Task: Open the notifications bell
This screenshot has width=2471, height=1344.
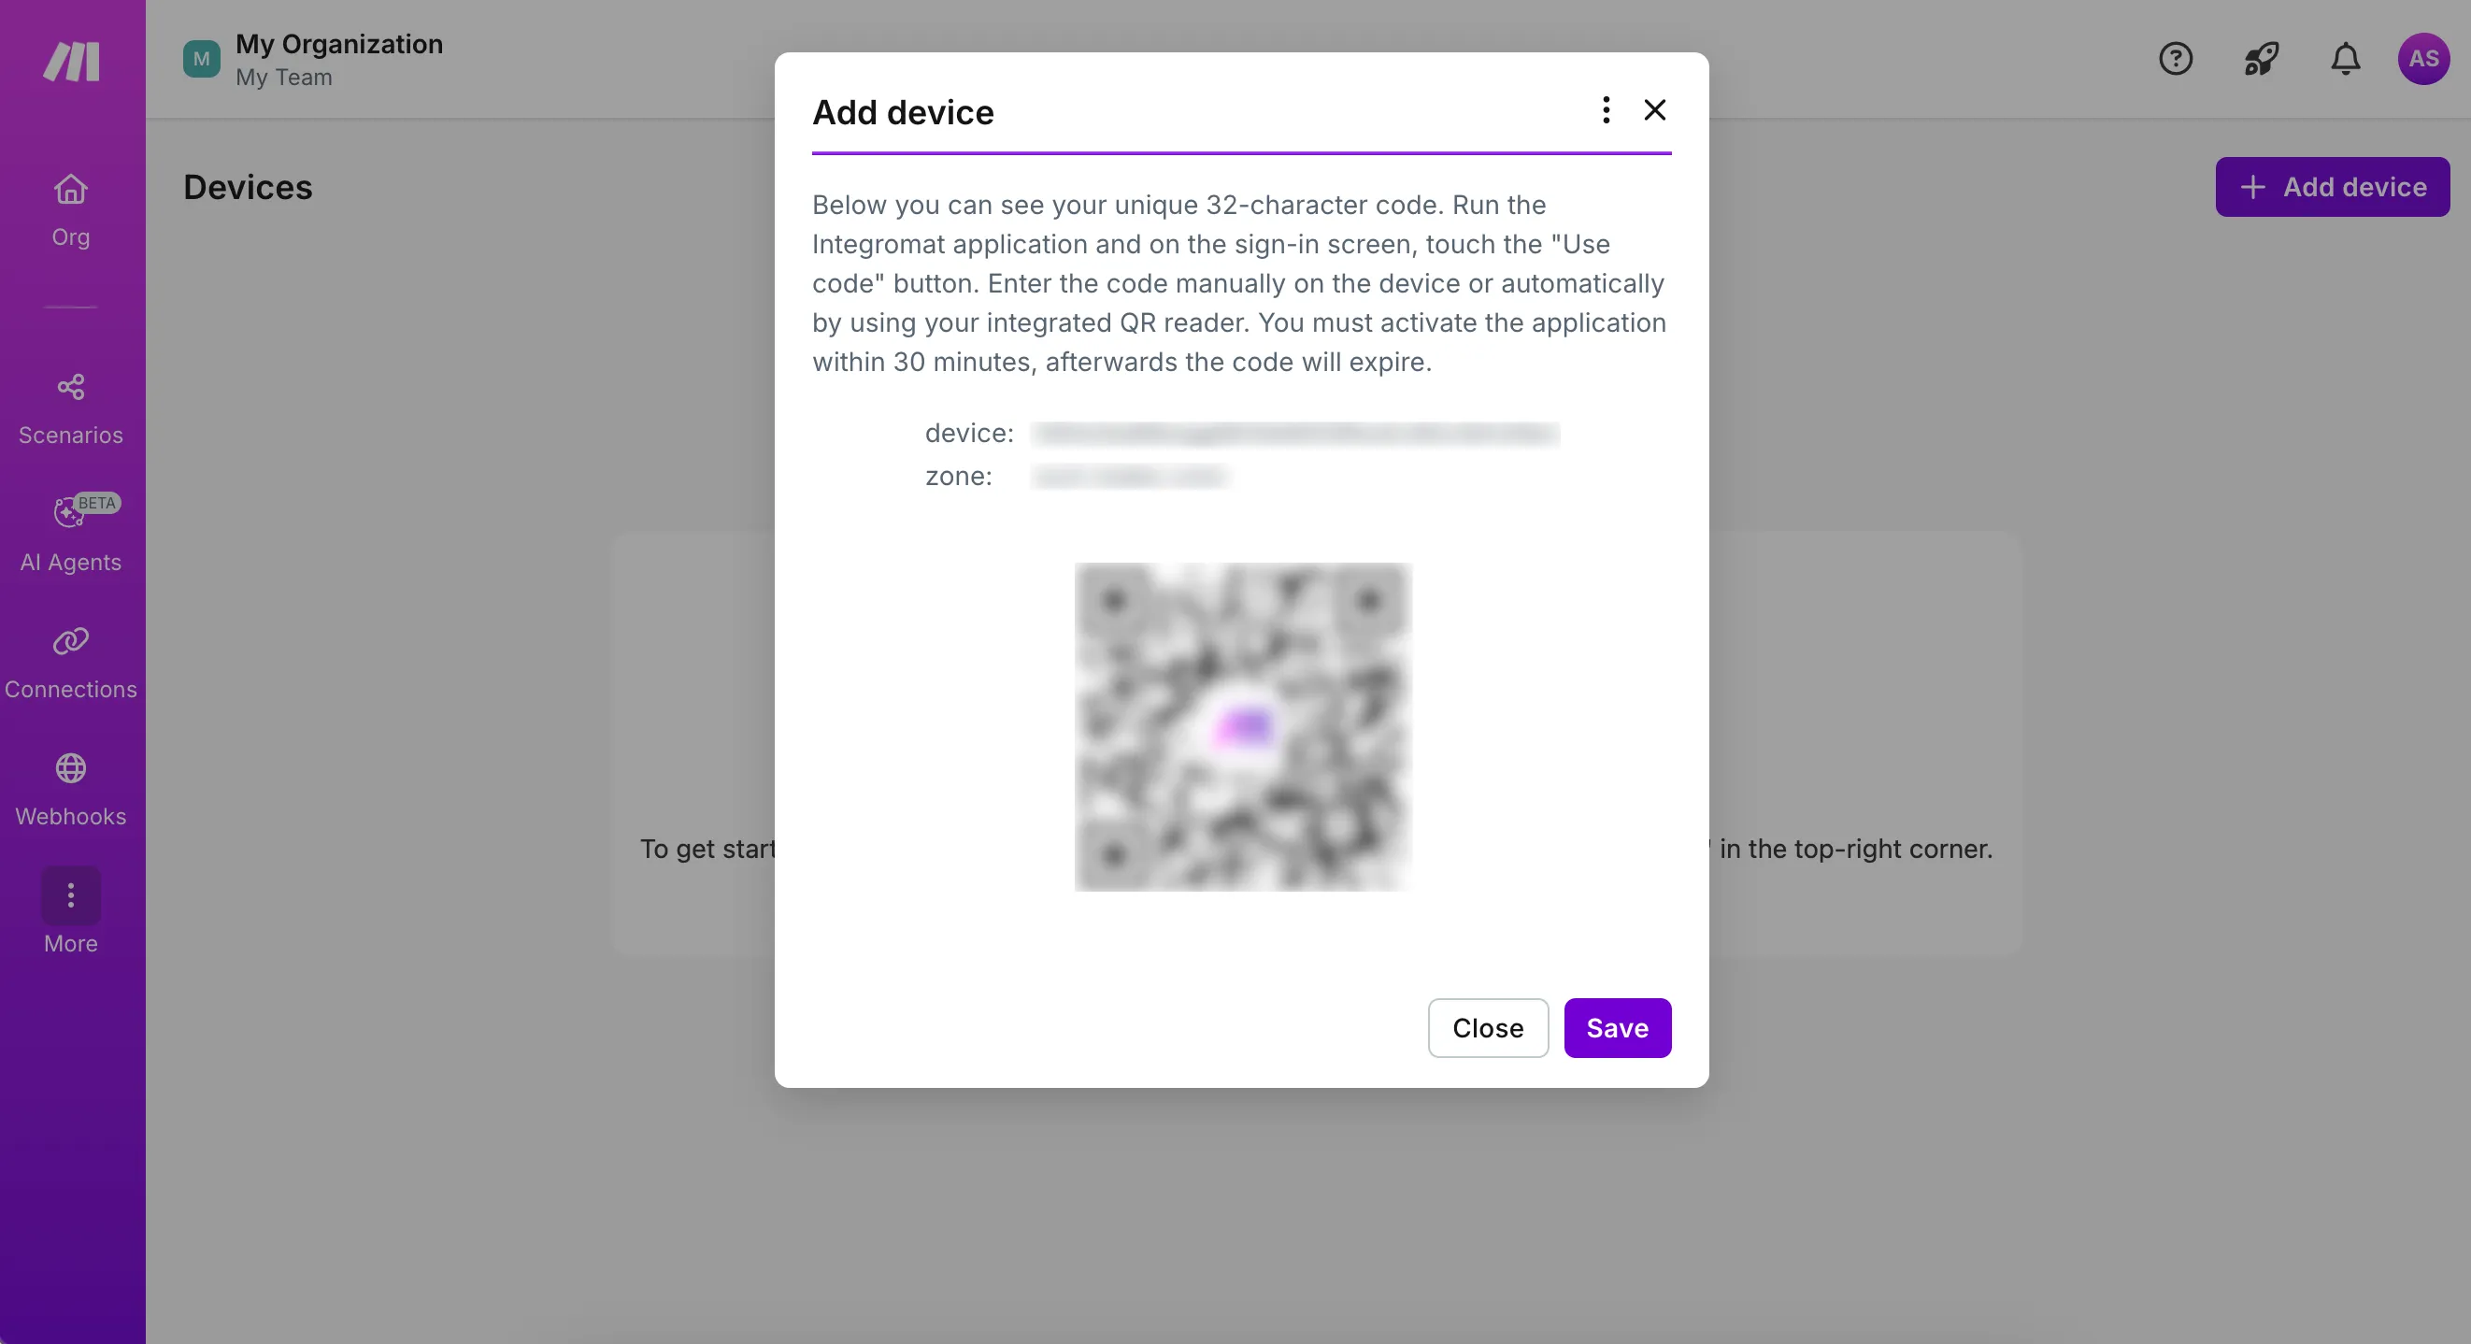Action: (2346, 59)
